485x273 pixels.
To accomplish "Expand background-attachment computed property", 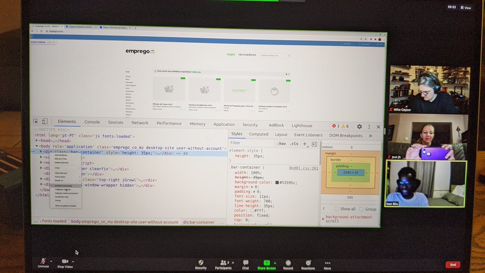I will (323, 218).
